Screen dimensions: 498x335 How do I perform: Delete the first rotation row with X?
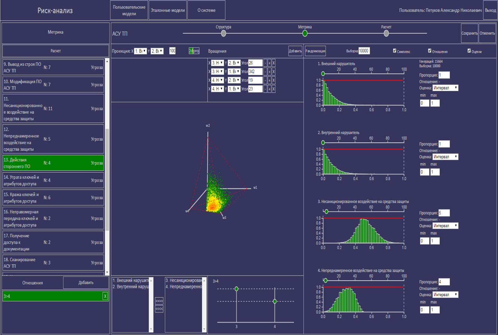[274, 63]
